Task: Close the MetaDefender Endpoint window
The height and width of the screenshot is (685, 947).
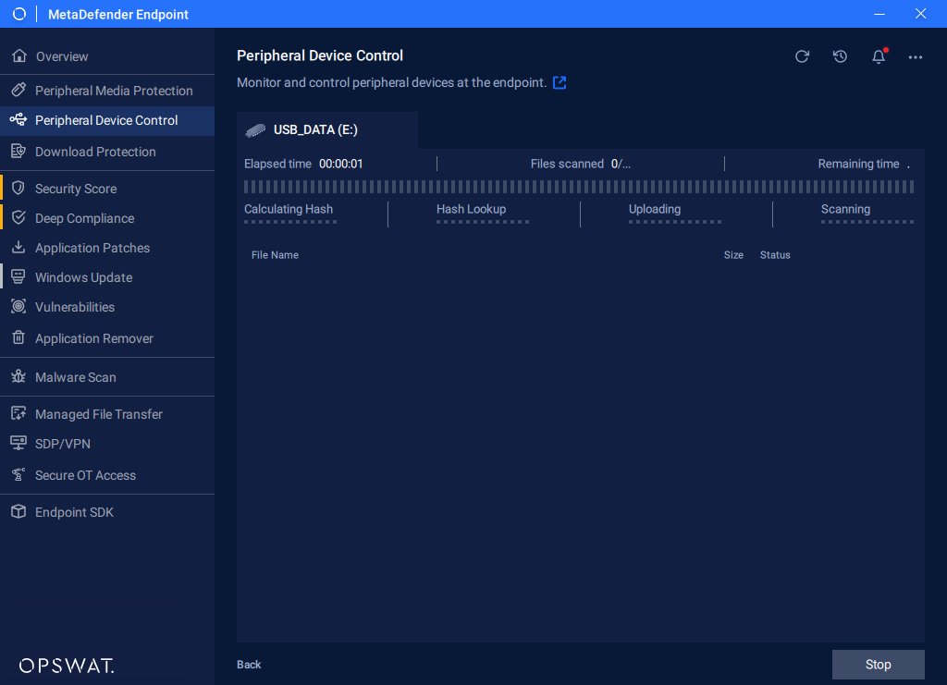Action: [x=920, y=14]
